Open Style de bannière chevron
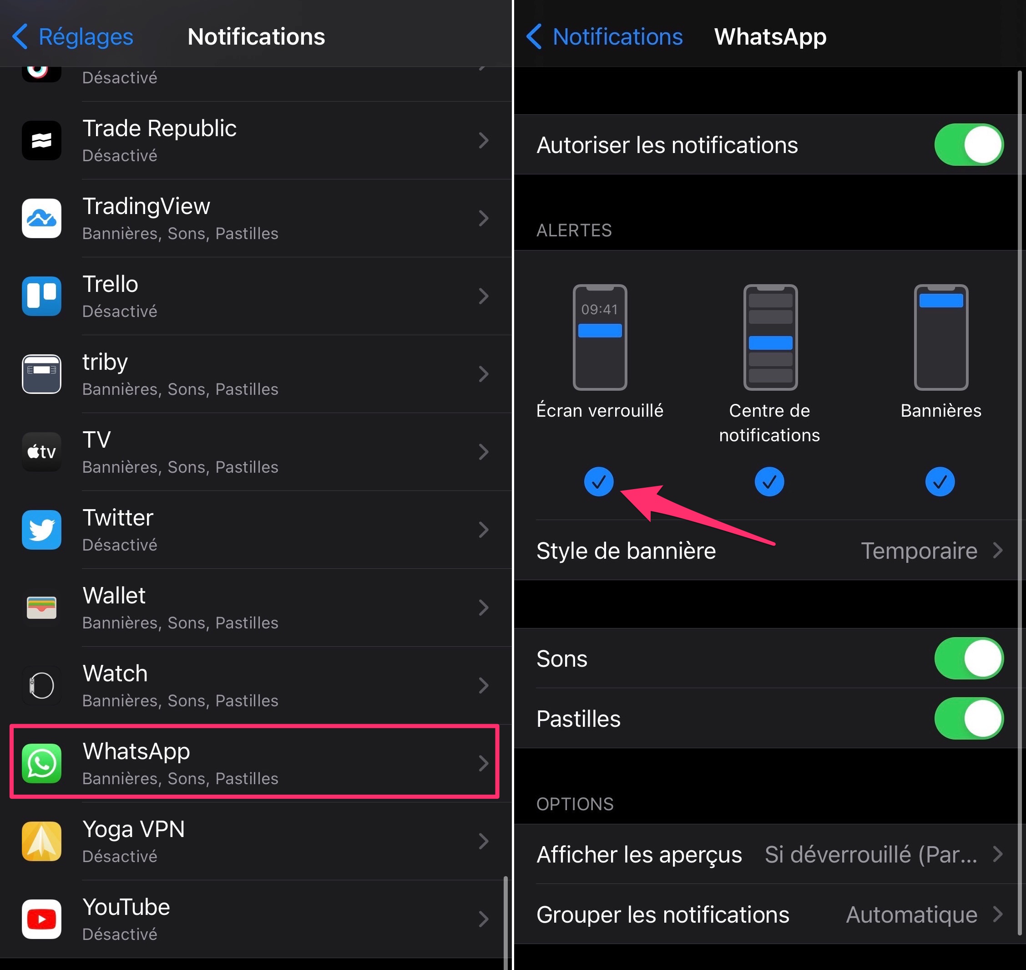Viewport: 1026px width, 970px height. point(998,551)
